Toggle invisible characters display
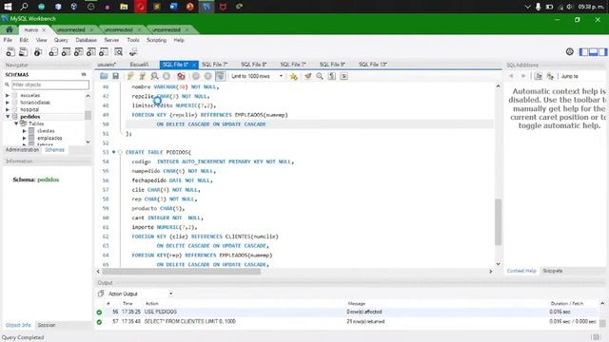The width and height of the screenshot is (609, 342). 332,76
